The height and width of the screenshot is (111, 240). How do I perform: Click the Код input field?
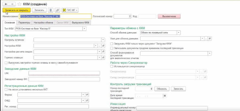click(x=147, y=16)
